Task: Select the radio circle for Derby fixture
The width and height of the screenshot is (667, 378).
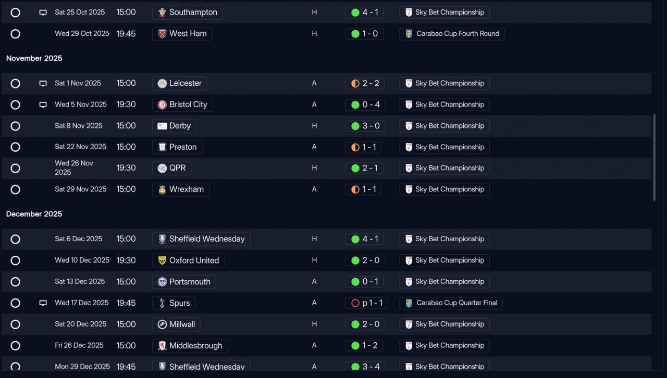Action: [16, 126]
